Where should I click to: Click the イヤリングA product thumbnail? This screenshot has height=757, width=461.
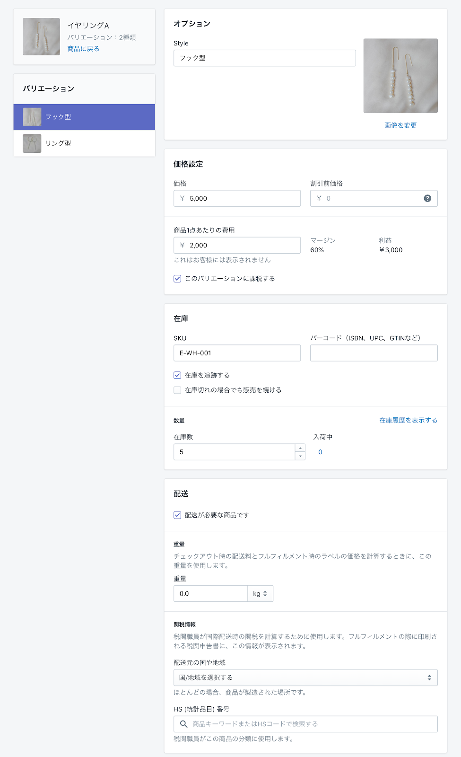tap(42, 37)
